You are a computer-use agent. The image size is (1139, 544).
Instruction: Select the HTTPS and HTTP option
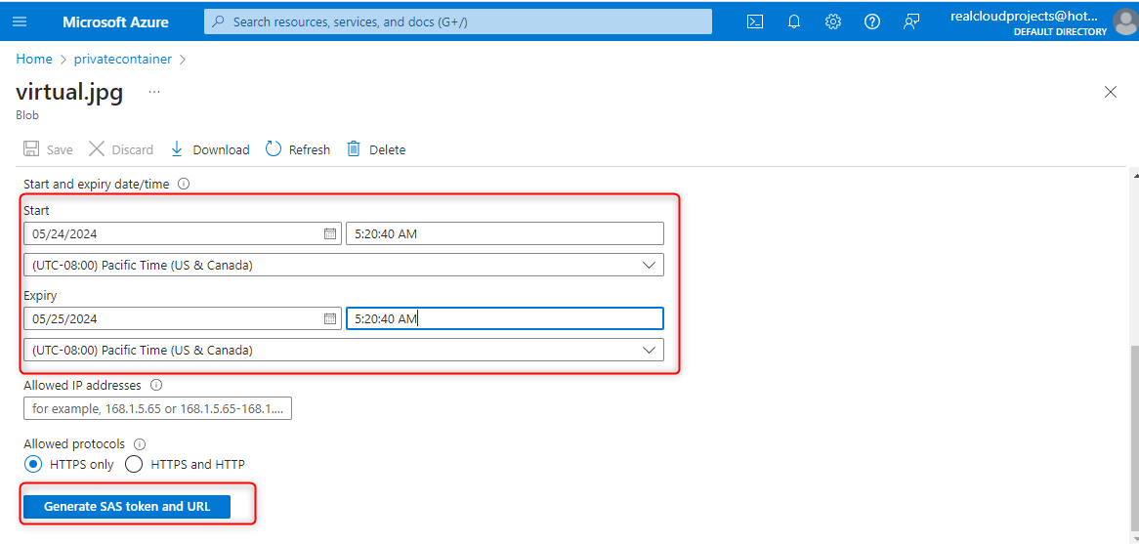(x=134, y=465)
